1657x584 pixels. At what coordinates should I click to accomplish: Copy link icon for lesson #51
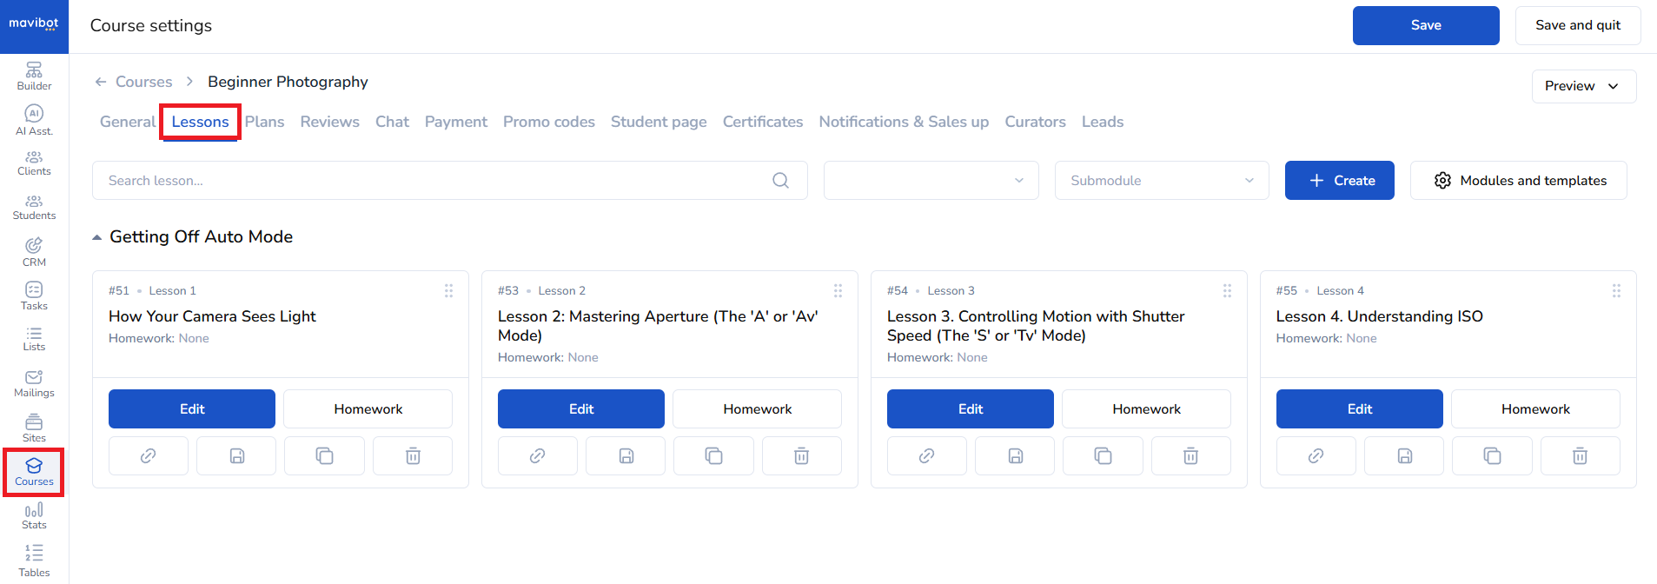149,456
